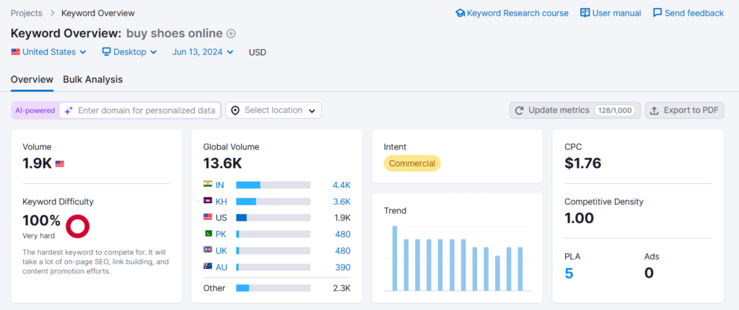The width and height of the screenshot is (739, 310).
Task: Click the sparkle icon in domain field
Action: coord(69,111)
